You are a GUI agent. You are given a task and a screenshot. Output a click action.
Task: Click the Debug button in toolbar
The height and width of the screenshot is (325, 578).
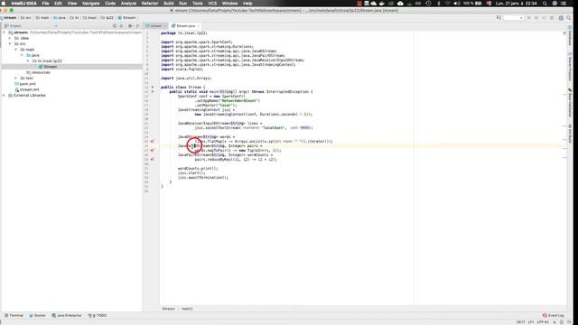tap(536, 18)
